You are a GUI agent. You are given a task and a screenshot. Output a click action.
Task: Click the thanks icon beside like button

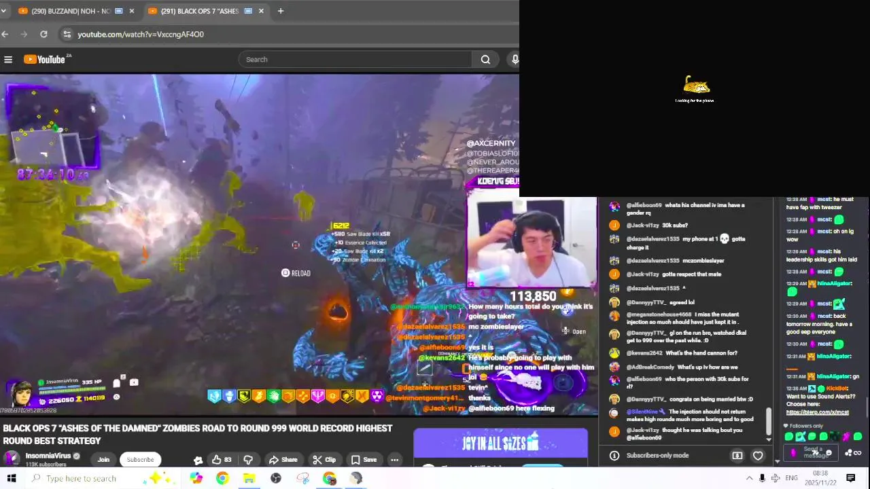(x=198, y=460)
